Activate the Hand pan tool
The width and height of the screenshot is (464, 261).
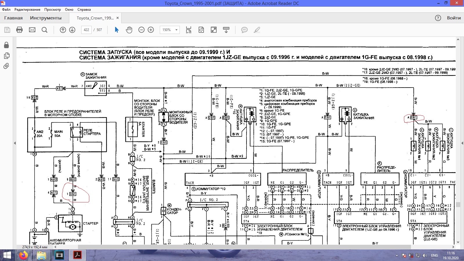[129, 30]
